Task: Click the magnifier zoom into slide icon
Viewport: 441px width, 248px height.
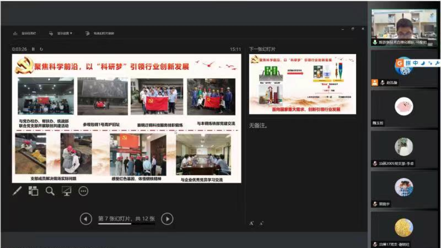Action: coord(50,191)
